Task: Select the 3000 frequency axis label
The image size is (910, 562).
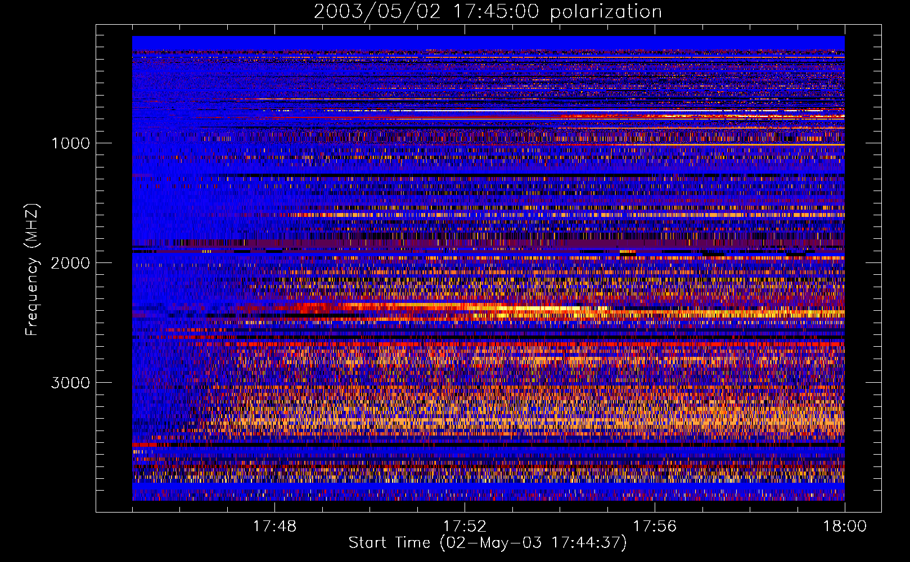Action: [x=70, y=383]
